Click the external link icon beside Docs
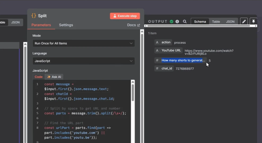The height and width of the screenshot is (143, 262). [x=139, y=25]
